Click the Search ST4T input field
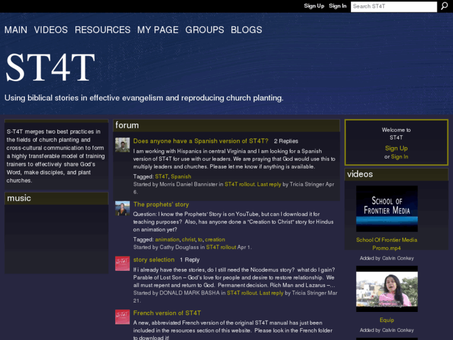The height and width of the screenshot is (340, 453). coord(394,6)
